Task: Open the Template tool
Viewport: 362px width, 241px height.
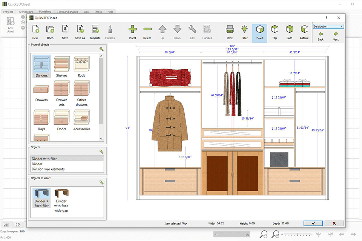Action: click(x=95, y=30)
